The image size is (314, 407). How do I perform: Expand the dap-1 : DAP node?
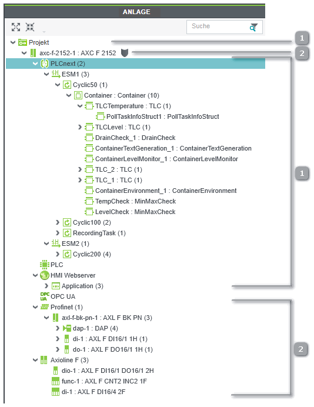pos(58,328)
